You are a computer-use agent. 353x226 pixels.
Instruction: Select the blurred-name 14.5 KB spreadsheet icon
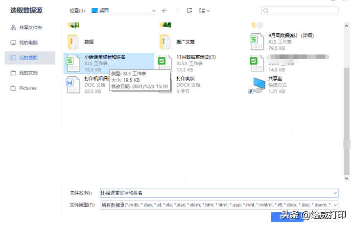(257, 63)
